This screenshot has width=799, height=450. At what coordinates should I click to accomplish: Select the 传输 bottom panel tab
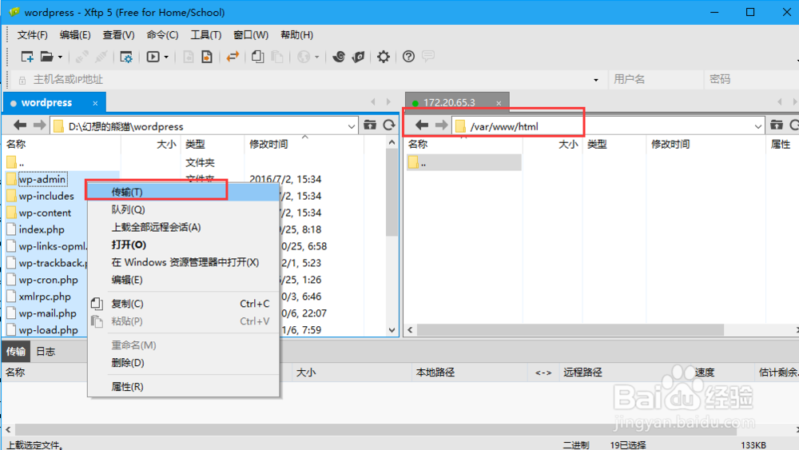click(x=16, y=352)
